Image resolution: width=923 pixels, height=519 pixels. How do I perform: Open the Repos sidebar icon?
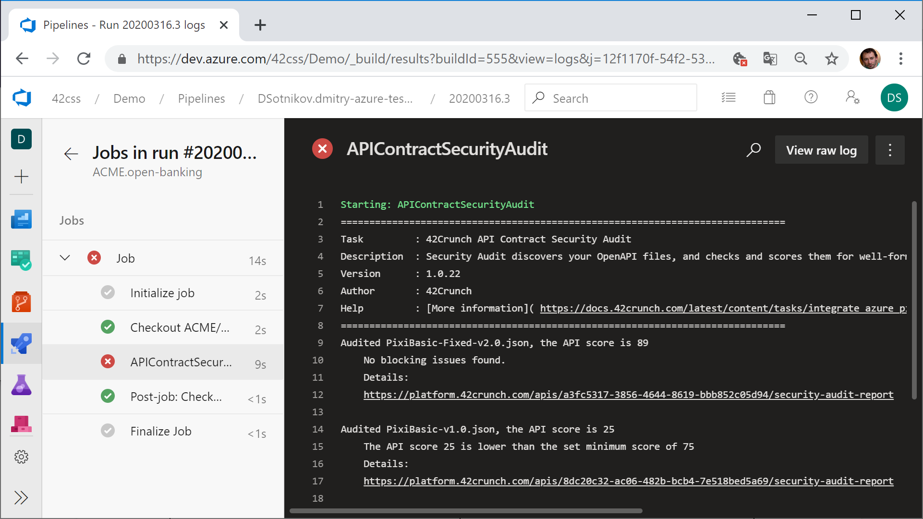coord(21,302)
